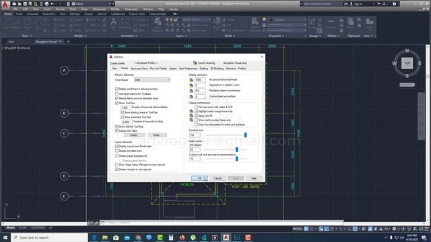431x242 pixels.
Task: Expand the Modify panel dropdown
Action: point(80,36)
